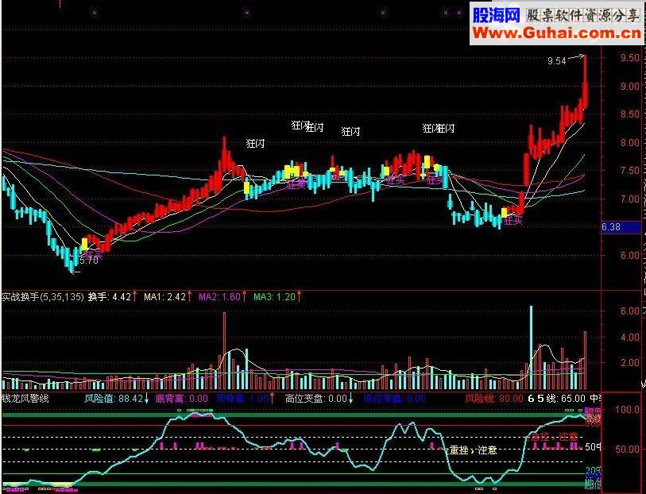Click the 6.00 turnover axis label
The width and height of the screenshot is (646, 494).
630,311
